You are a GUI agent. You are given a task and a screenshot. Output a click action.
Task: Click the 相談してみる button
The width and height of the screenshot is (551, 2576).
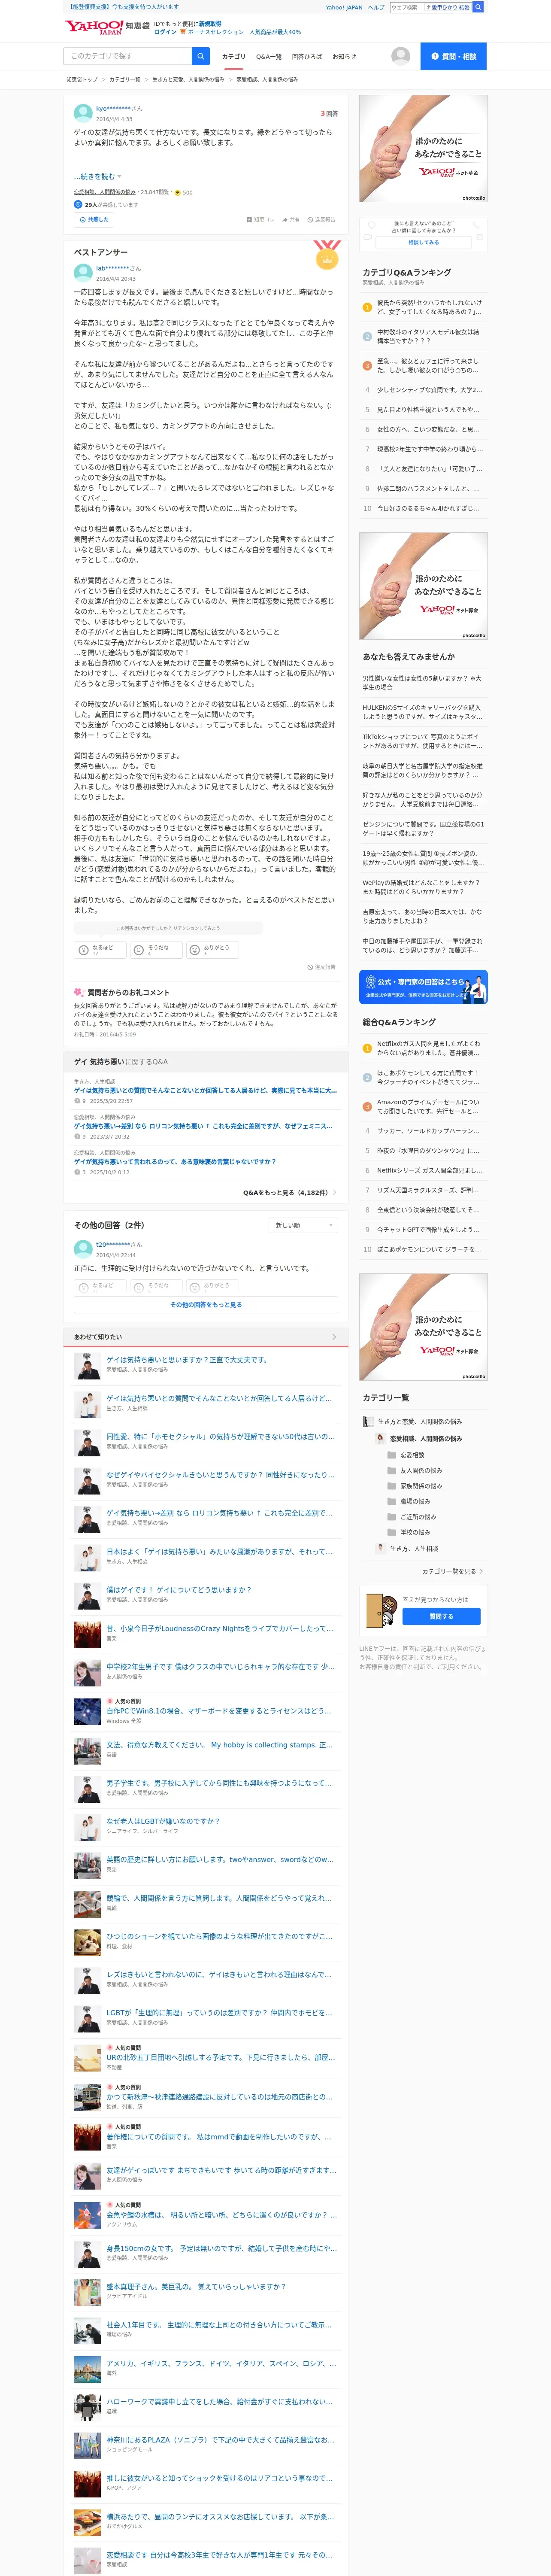pos(423,242)
